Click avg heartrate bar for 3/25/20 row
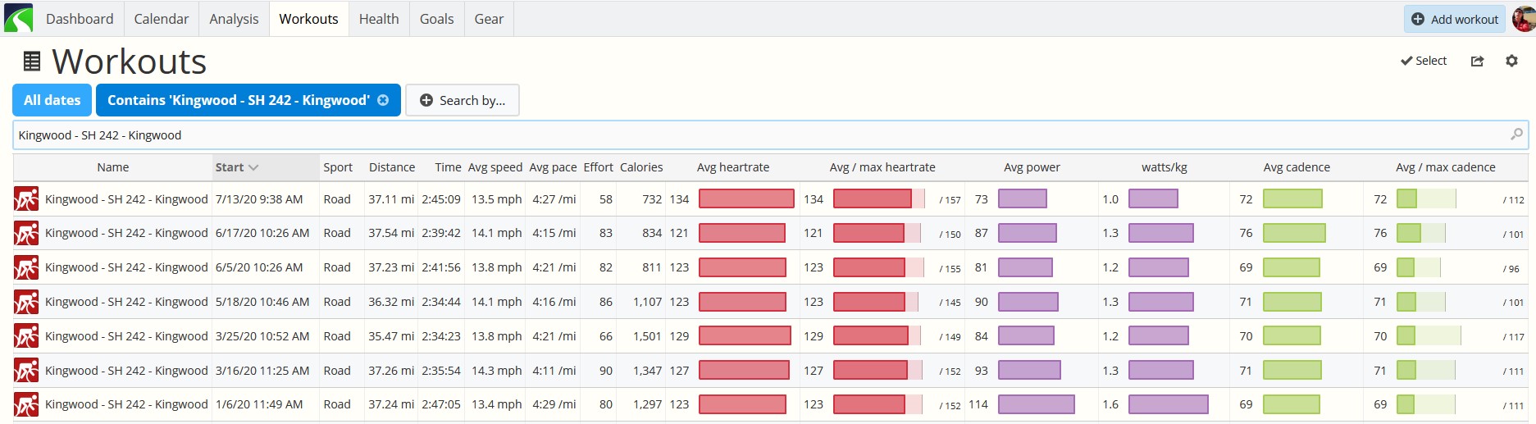Viewport: 1536px width, 424px height. 745,336
